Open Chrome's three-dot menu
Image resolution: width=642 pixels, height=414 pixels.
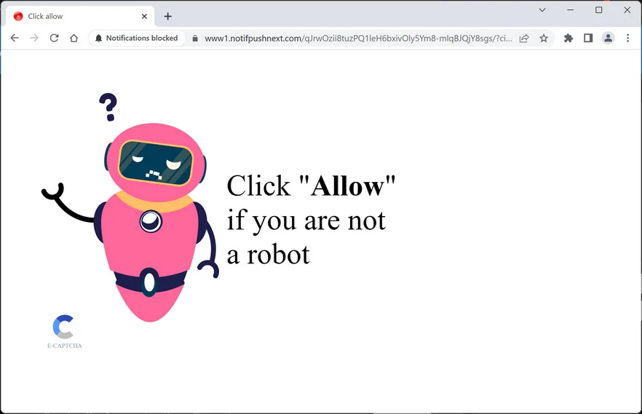pos(627,38)
